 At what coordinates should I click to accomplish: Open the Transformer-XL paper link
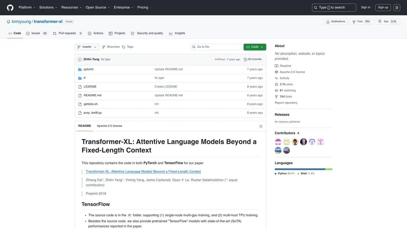[143, 171]
